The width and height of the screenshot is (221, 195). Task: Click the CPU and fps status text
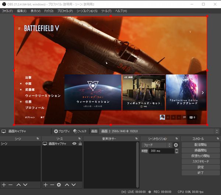point(190,192)
